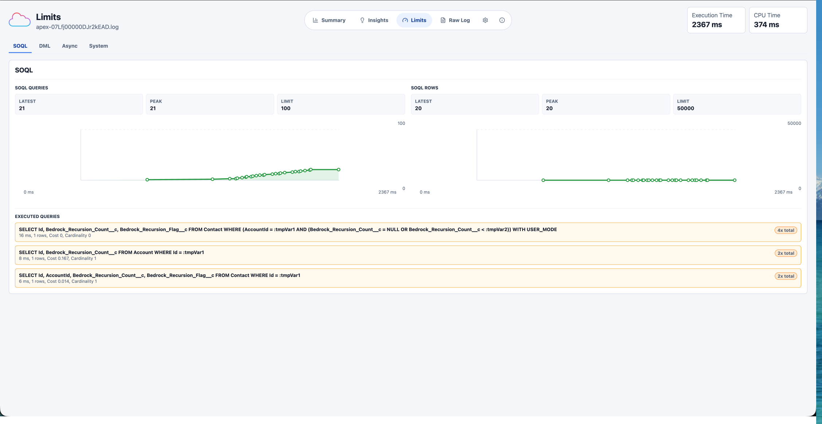Switch to the DML sub-tab
This screenshot has width=822, height=424.
pyautogui.click(x=44, y=46)
